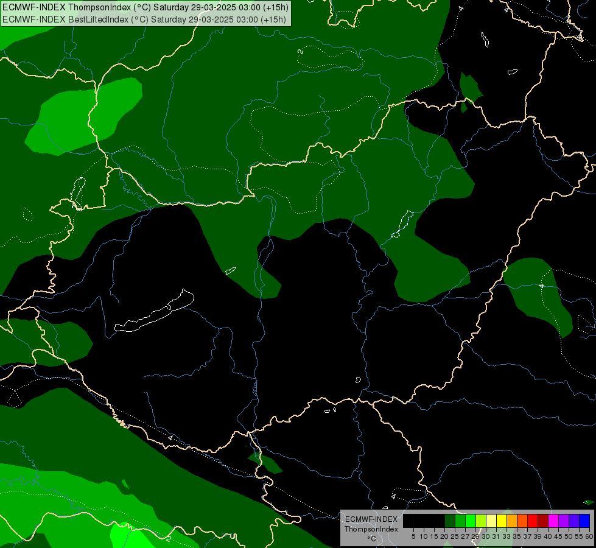
Task: Click the ThompsonIndex label in the legend
Action: pos(371,529)
